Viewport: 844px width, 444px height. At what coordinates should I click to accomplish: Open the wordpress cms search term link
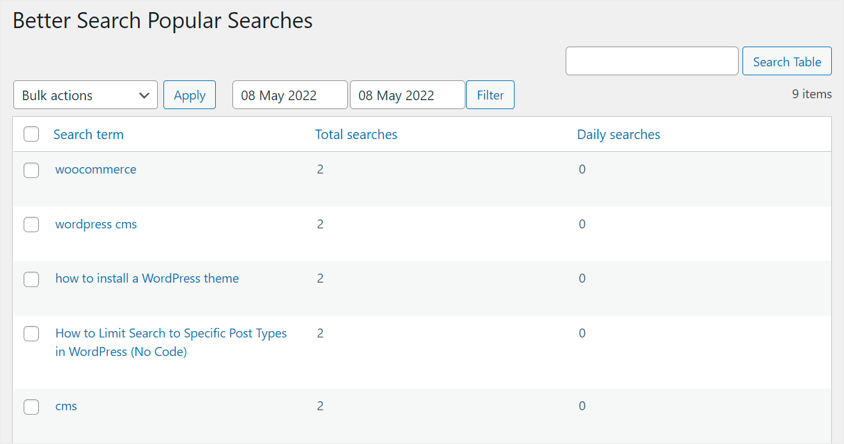[96, 224]
